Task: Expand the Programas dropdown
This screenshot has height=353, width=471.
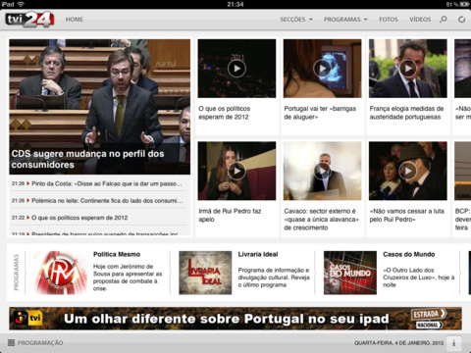Action: click(345, 20)
